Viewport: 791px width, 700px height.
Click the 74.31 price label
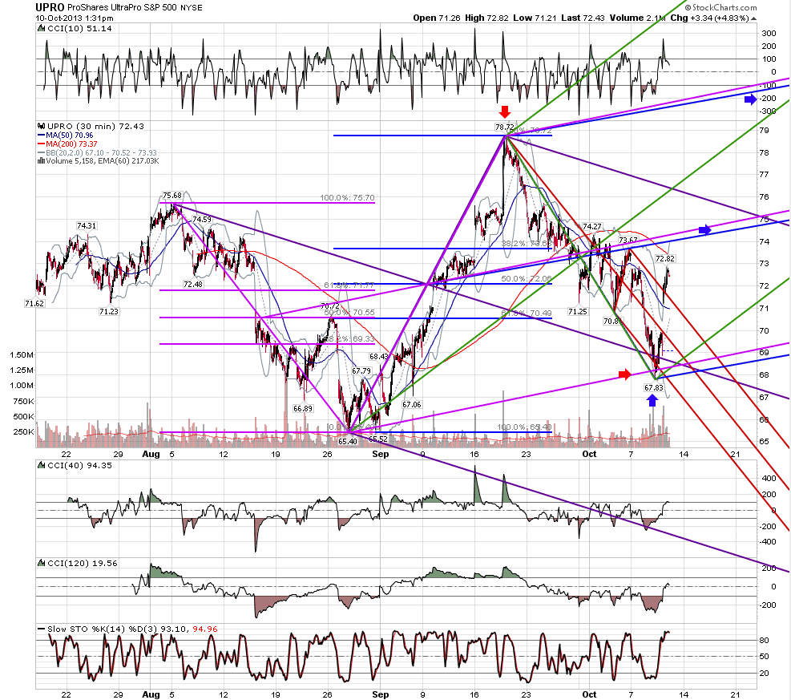tap(87, 225)
